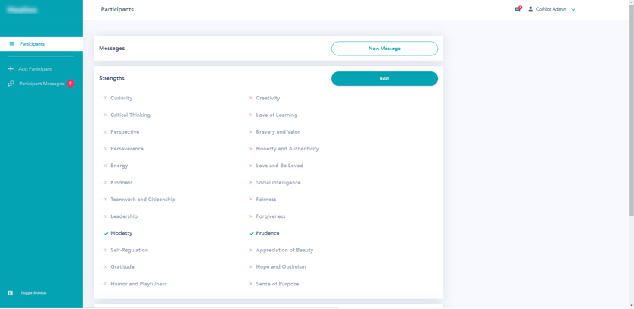Click the plus icon beside Add Participant
The height and width of the screenshot is (309, 634).
click(11, 69)
